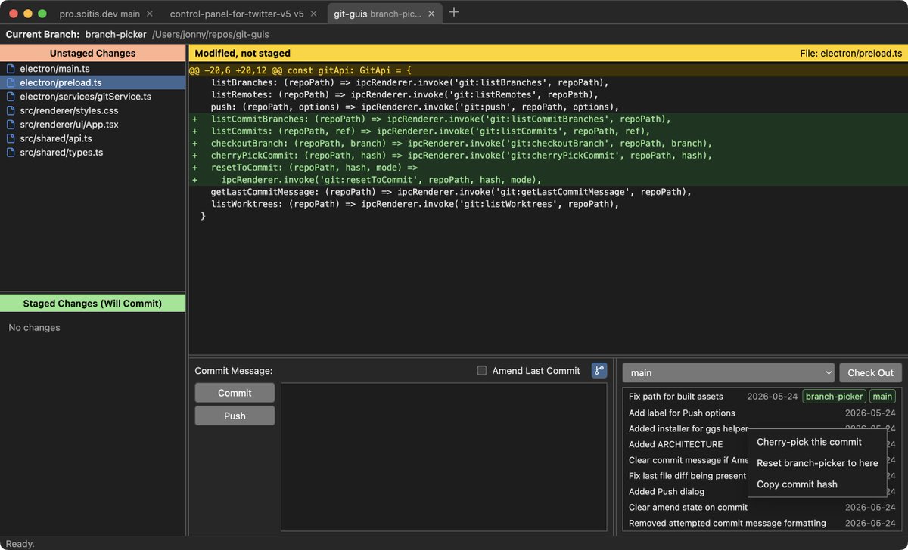Select commit "Clear amend state on commit"

click(x=762, y=507)
